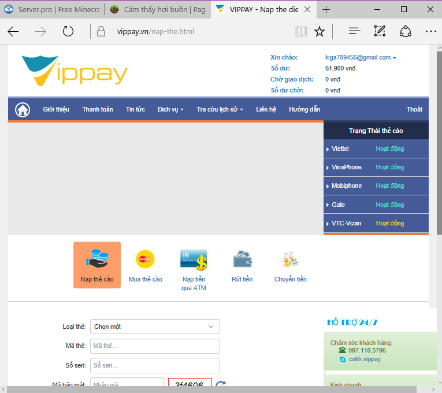Screen dimensions: 442x393
Task: Open Loại thẻ Chọn một combo box
Action: tap(155, 327)
